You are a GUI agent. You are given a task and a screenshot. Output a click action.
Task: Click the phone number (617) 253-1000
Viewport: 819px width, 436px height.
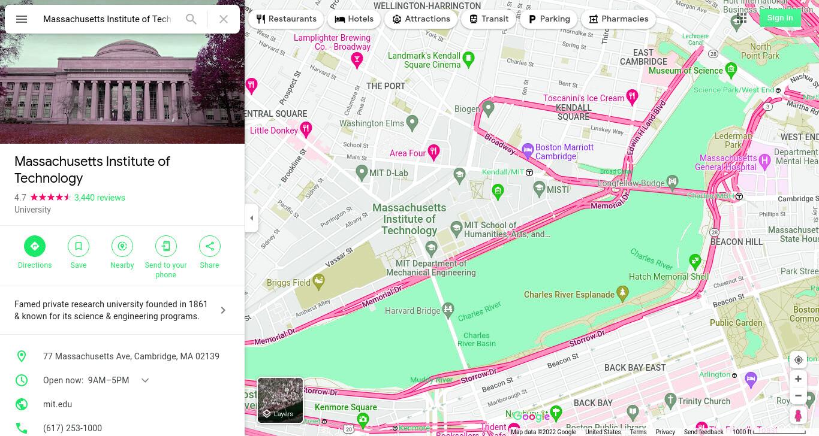tap(73, 428)
